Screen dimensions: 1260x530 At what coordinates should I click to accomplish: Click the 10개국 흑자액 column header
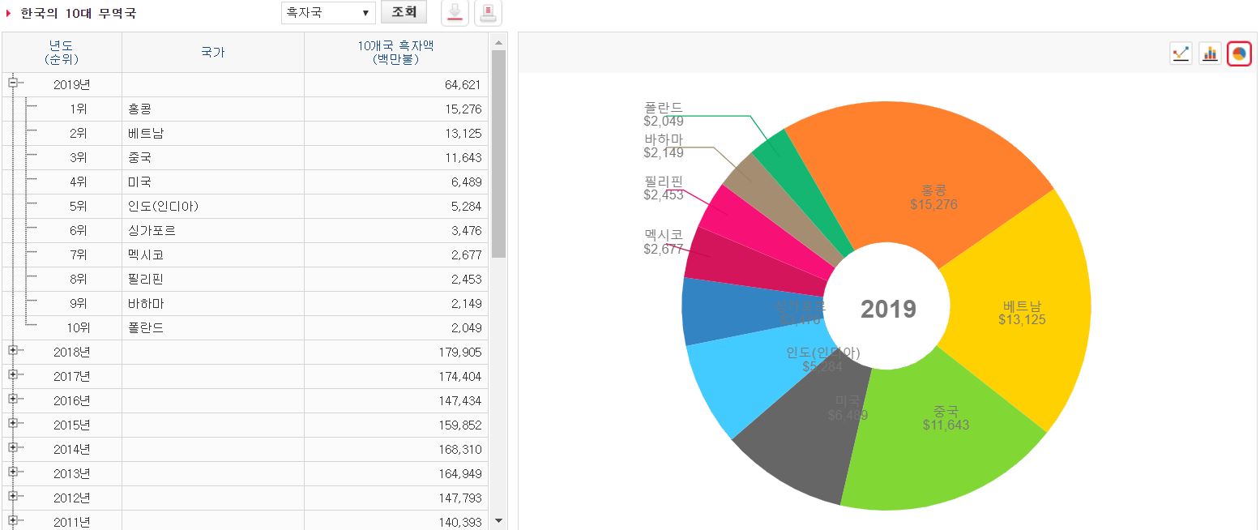395,53
